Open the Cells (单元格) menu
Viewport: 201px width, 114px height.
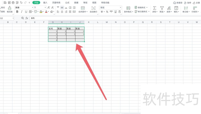click(186, 10)
